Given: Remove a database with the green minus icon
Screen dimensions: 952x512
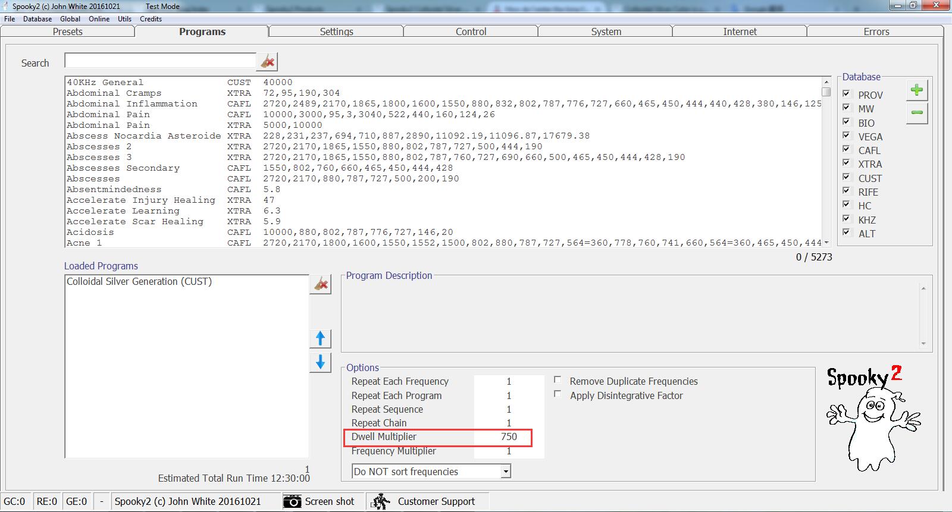Looking at the screenshot, I should coord(917,113).
